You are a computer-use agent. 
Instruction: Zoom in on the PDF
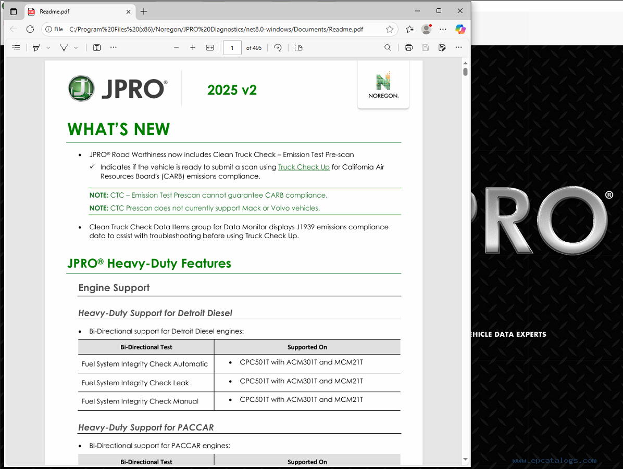coord(193,47)
